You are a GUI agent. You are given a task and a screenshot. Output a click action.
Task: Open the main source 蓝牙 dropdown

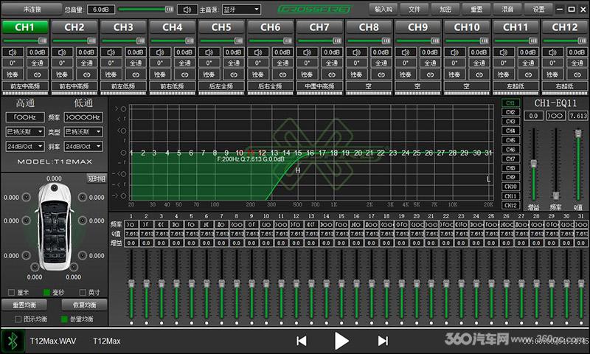pyautogui.click(x=242, y=10)
